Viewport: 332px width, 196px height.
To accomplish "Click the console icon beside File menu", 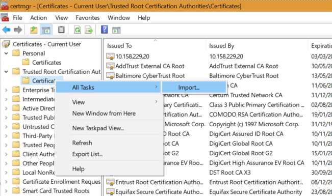I will coord(5,17).
